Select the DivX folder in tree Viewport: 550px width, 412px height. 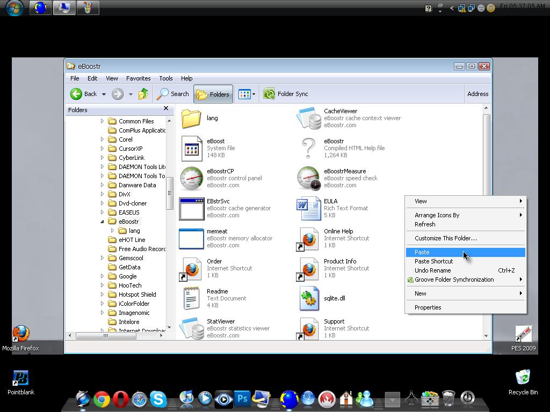pyautogui.click(x=124, y=194)
